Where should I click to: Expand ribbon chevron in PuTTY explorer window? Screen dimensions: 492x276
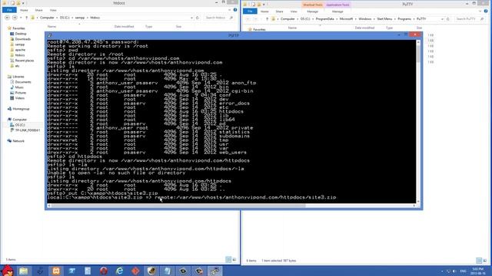480,11
